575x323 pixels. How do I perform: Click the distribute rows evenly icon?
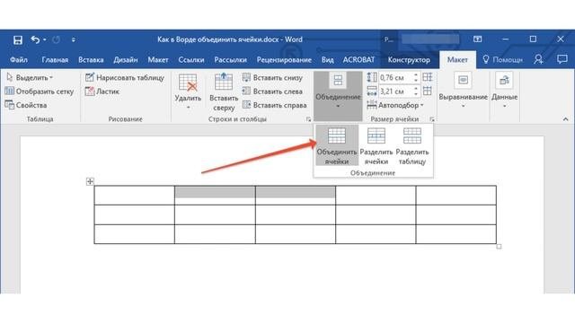pos(428,77)
